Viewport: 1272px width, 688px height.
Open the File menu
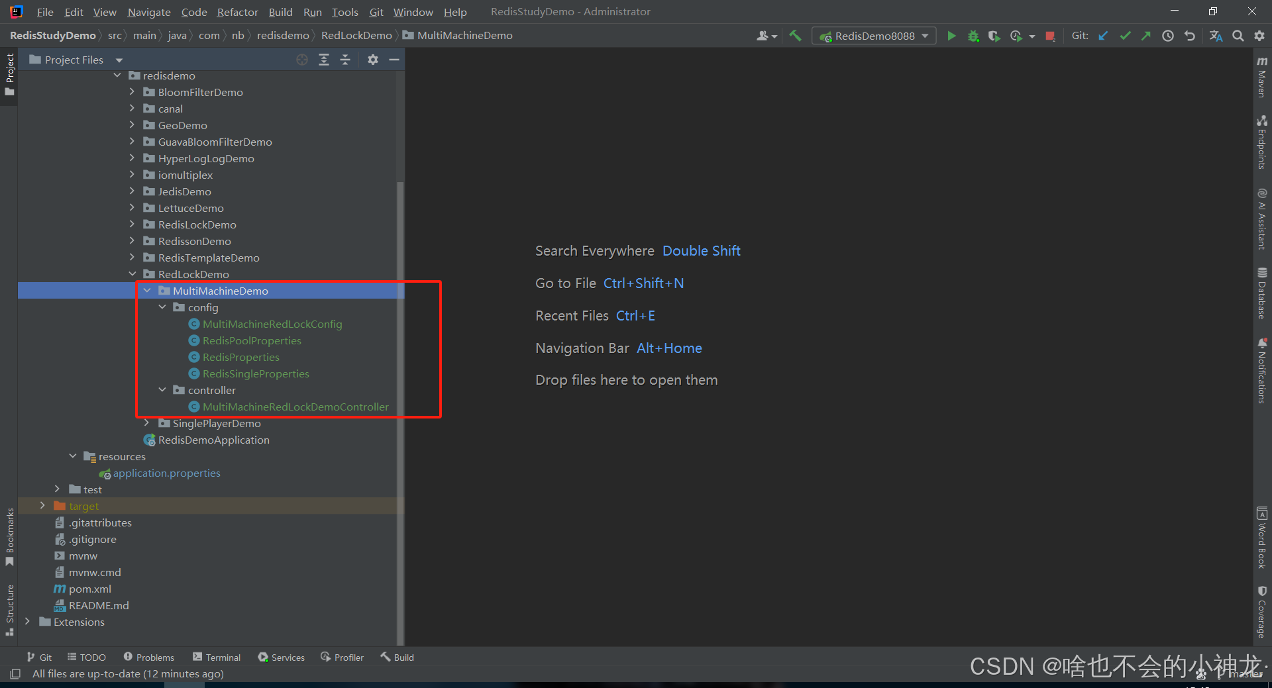[45, 12]
